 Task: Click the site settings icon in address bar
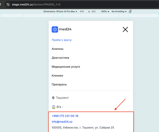point(8,4)
